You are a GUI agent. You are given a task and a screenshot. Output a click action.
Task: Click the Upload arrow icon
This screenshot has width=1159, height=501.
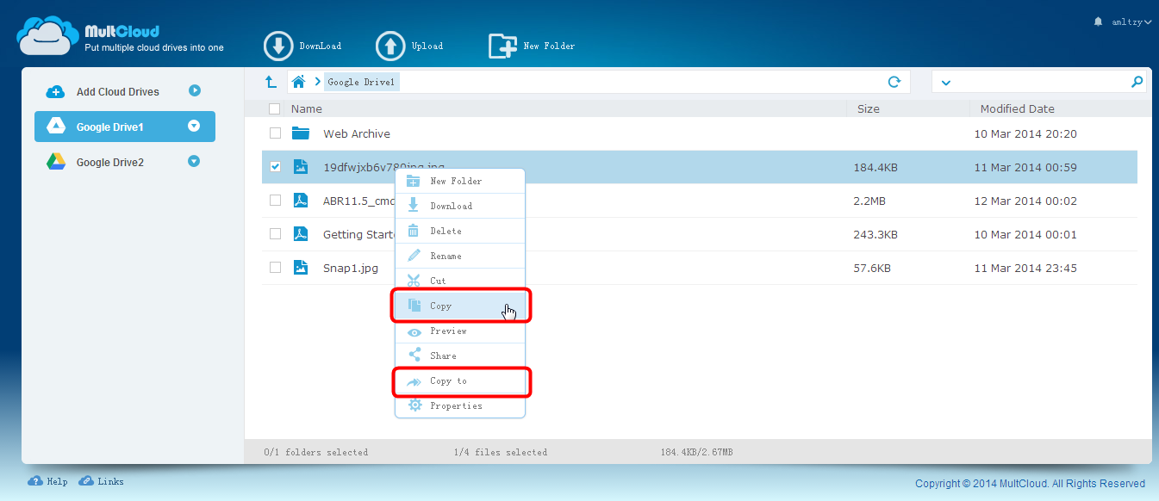390,46
